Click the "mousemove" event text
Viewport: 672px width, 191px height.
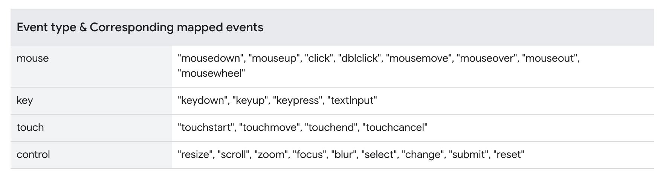[419, 58]
